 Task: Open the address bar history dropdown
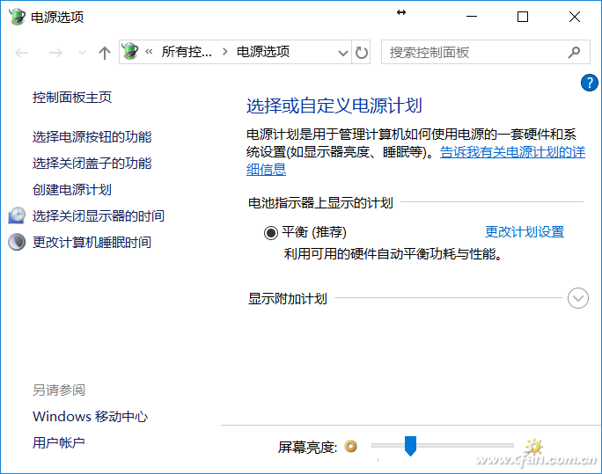click(343, 53)
